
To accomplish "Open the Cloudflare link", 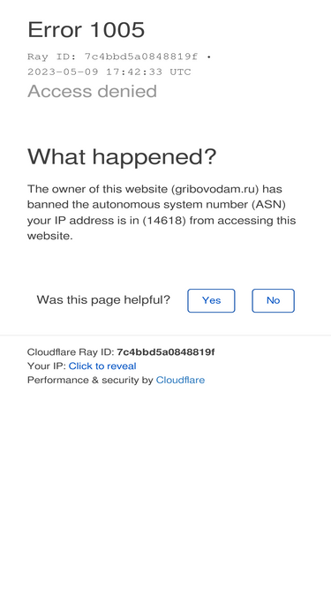I will 180,380.
